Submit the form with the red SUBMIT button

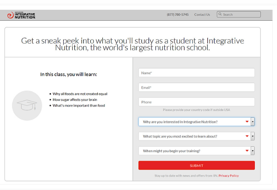click(196, 165)
